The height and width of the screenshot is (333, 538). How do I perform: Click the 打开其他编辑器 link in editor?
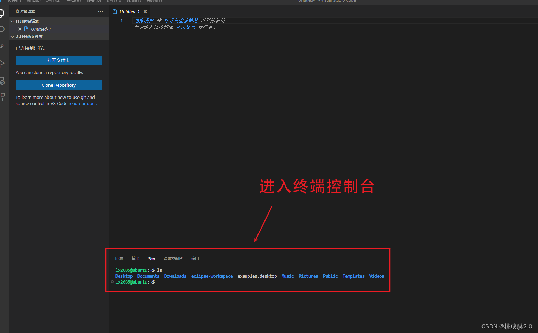point(181,21)
